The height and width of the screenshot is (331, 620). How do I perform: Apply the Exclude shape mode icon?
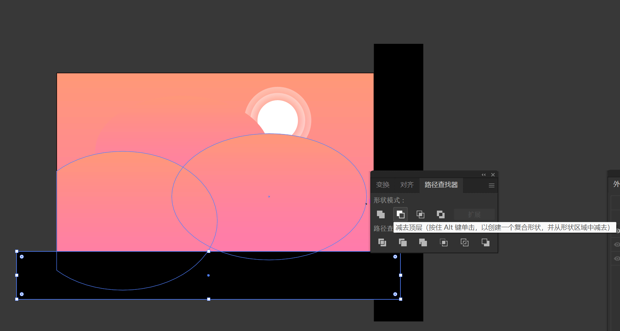441,214
